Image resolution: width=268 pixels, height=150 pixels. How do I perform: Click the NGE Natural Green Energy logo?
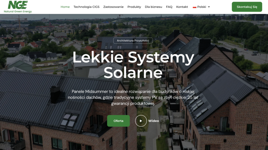[18, 7]
